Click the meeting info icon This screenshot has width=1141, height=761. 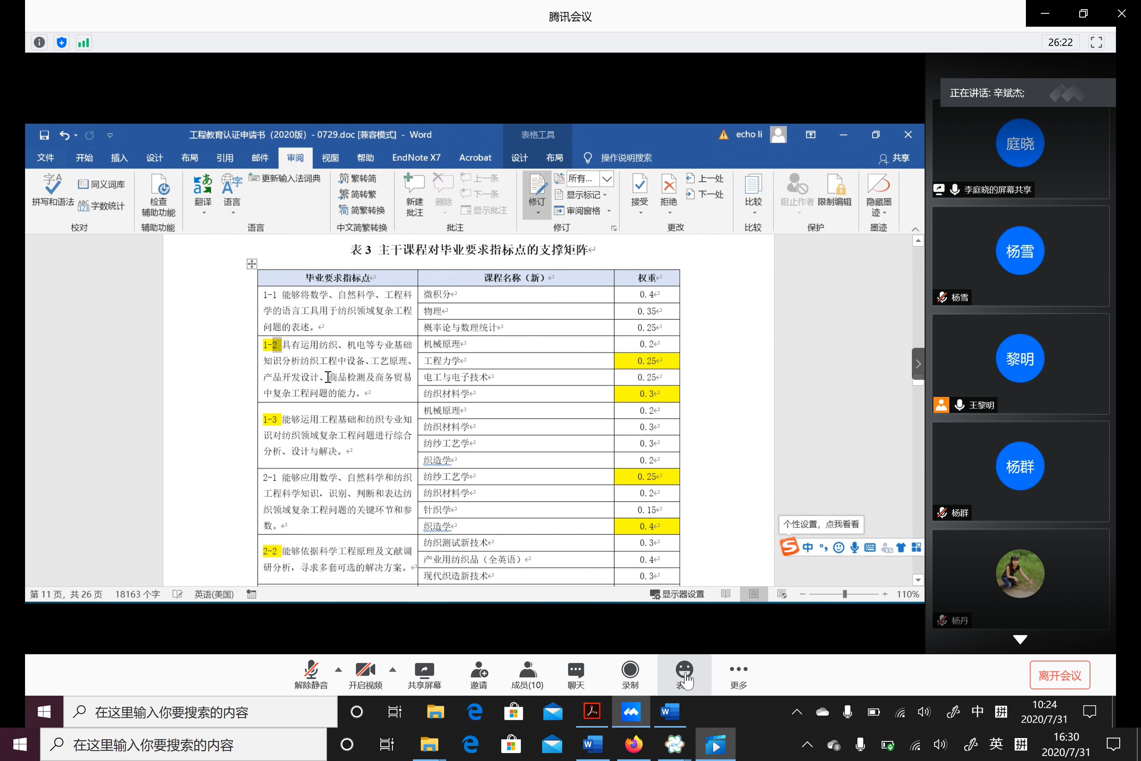click(x=39, y=43)
